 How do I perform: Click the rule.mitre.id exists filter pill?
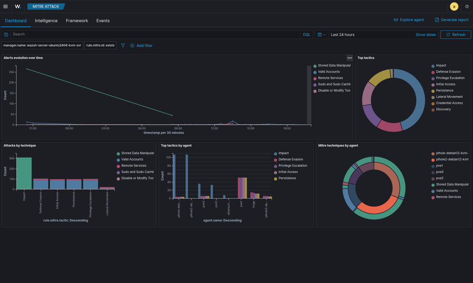click(x=100, y=45)
